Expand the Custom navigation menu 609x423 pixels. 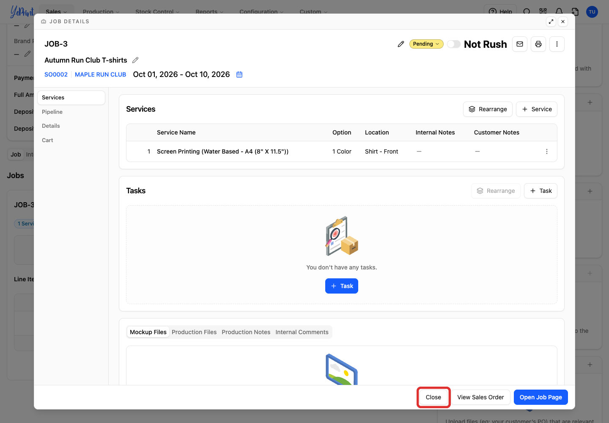point(313,12)
